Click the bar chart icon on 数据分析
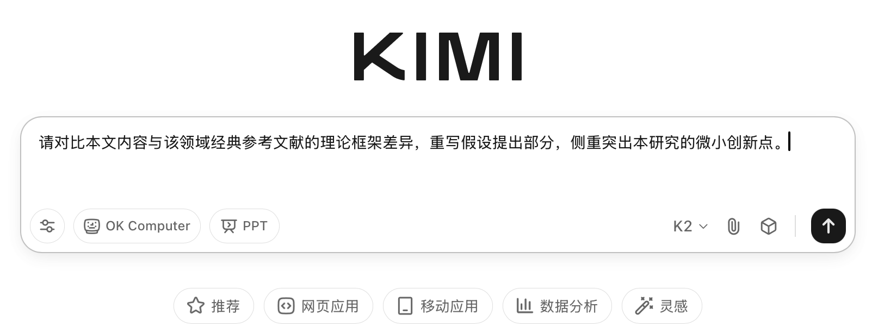The image size is (878, 327). (524, 305)
